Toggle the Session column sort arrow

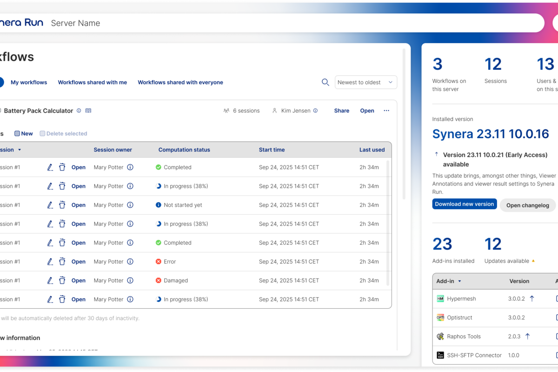[20, 150]
